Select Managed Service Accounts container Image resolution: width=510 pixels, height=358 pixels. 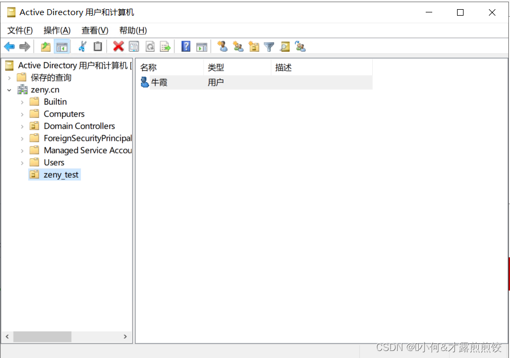88,150
